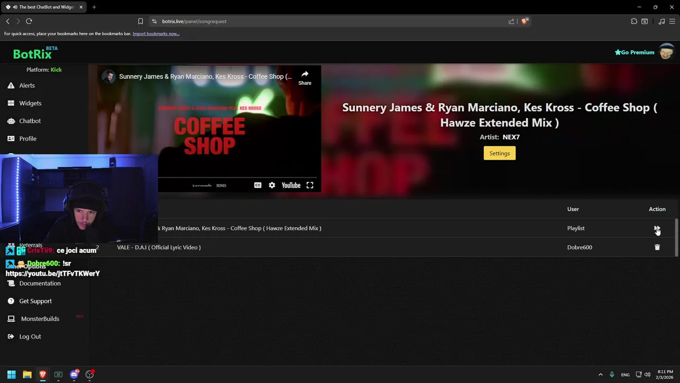Skip the Coffee Shop playlist song
The height and width of the screenshot is (383, 680).
[x=657, y=228]
